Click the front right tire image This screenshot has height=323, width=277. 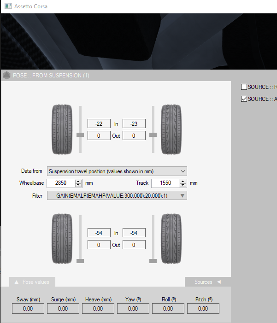click(x=171, y=129)
